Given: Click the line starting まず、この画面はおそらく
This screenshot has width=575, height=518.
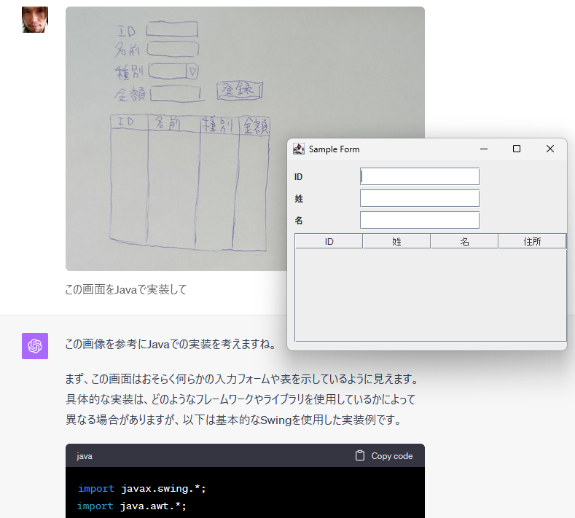Looking at the screenshot, I should click(242, 379).
